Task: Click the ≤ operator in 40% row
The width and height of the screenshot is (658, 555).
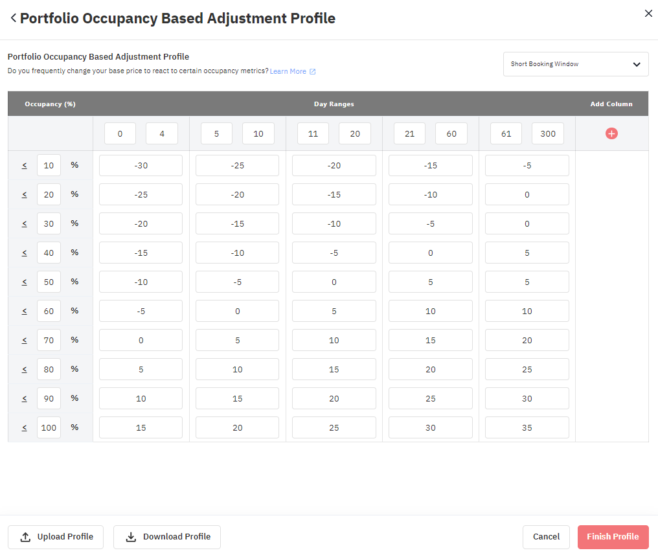Action: click(x=25, y=253)
